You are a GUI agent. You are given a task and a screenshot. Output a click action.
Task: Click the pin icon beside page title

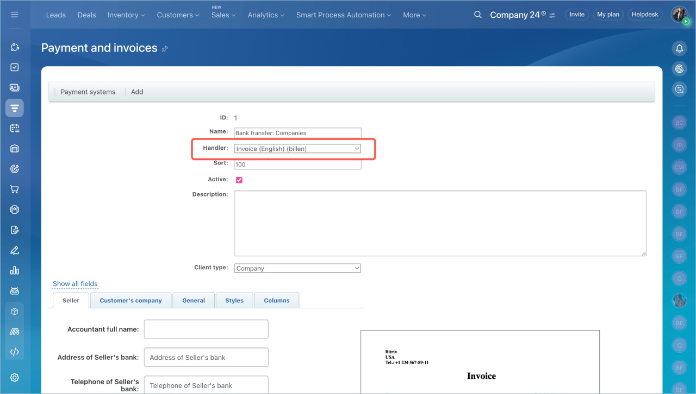coord(165,49)
